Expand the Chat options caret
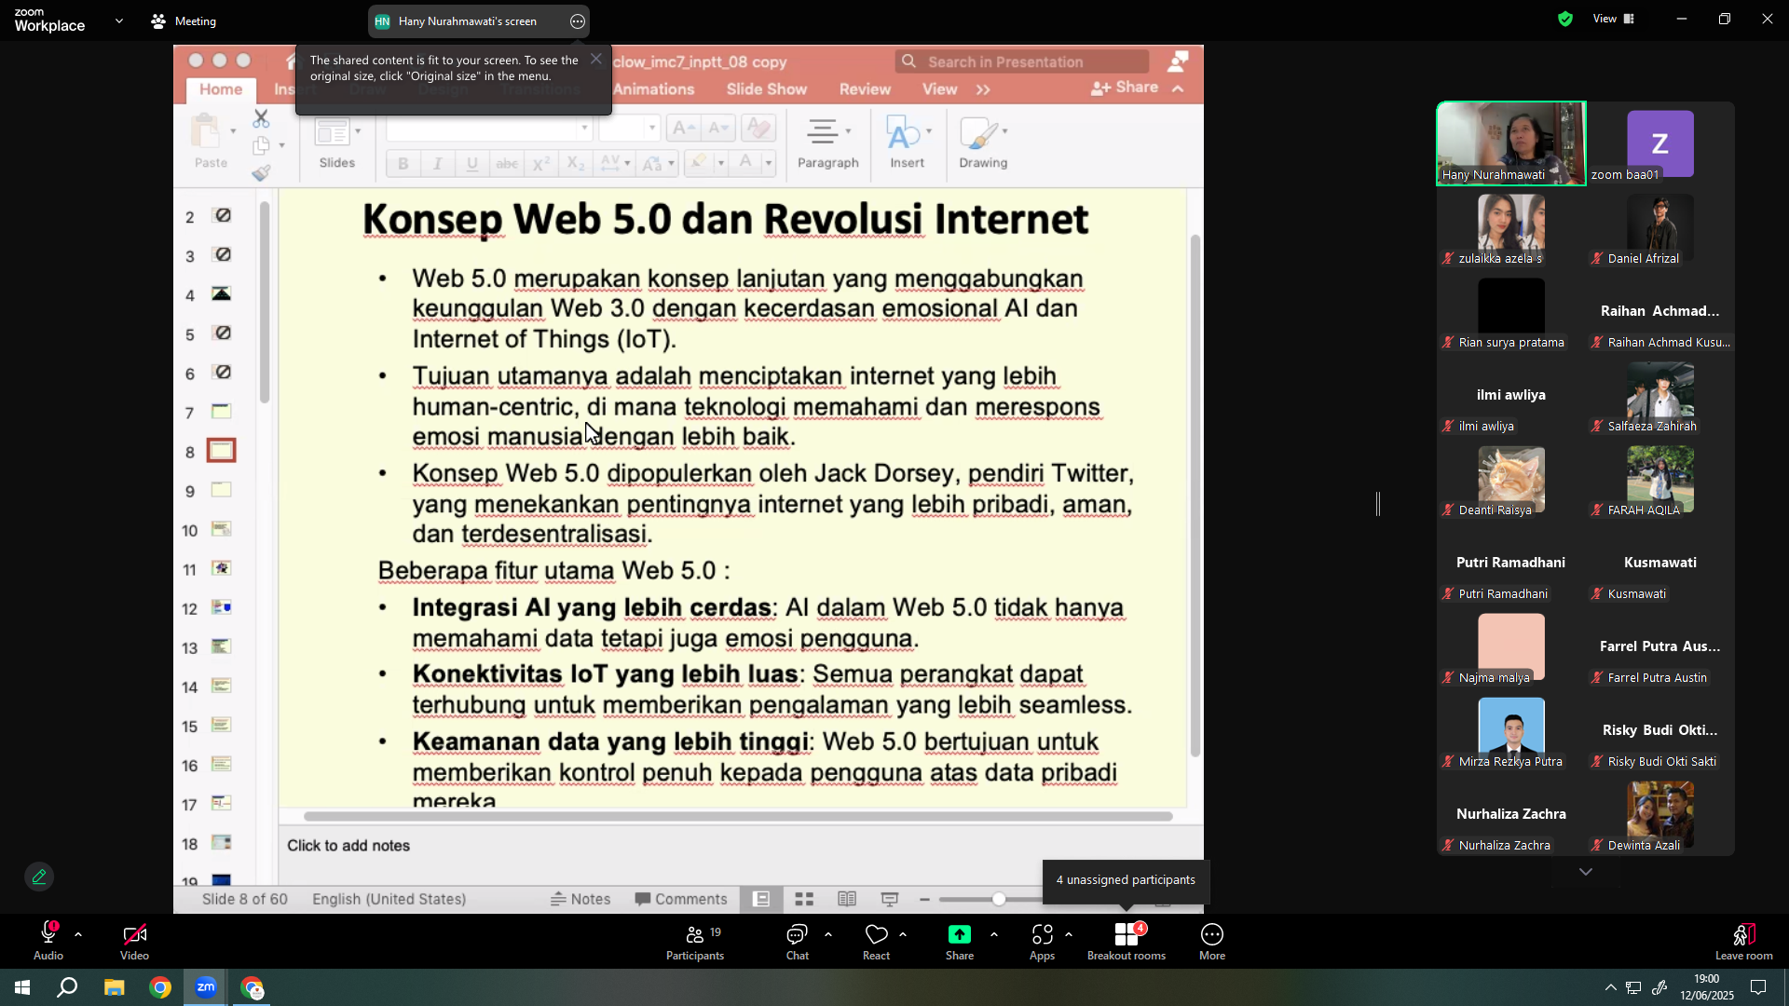This screenshot has height=1006, width=1789. pos(828,934)
